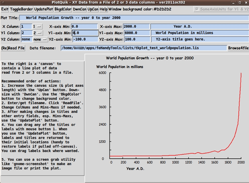This screenshot has width=249, height=183.
Task: Focus the Plot Title entry field
Action: 133,18
